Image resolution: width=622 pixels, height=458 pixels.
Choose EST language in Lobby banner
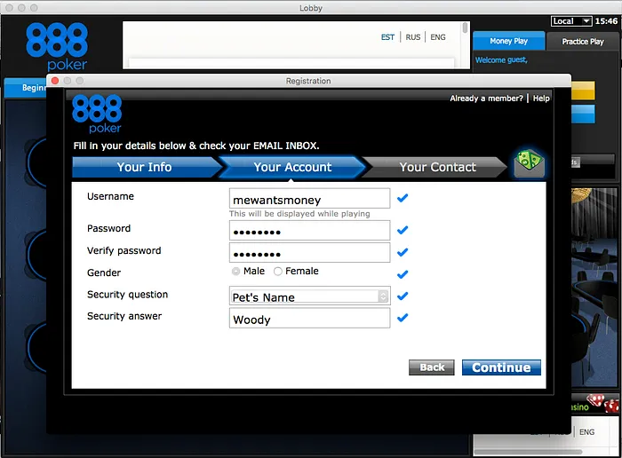387,37
